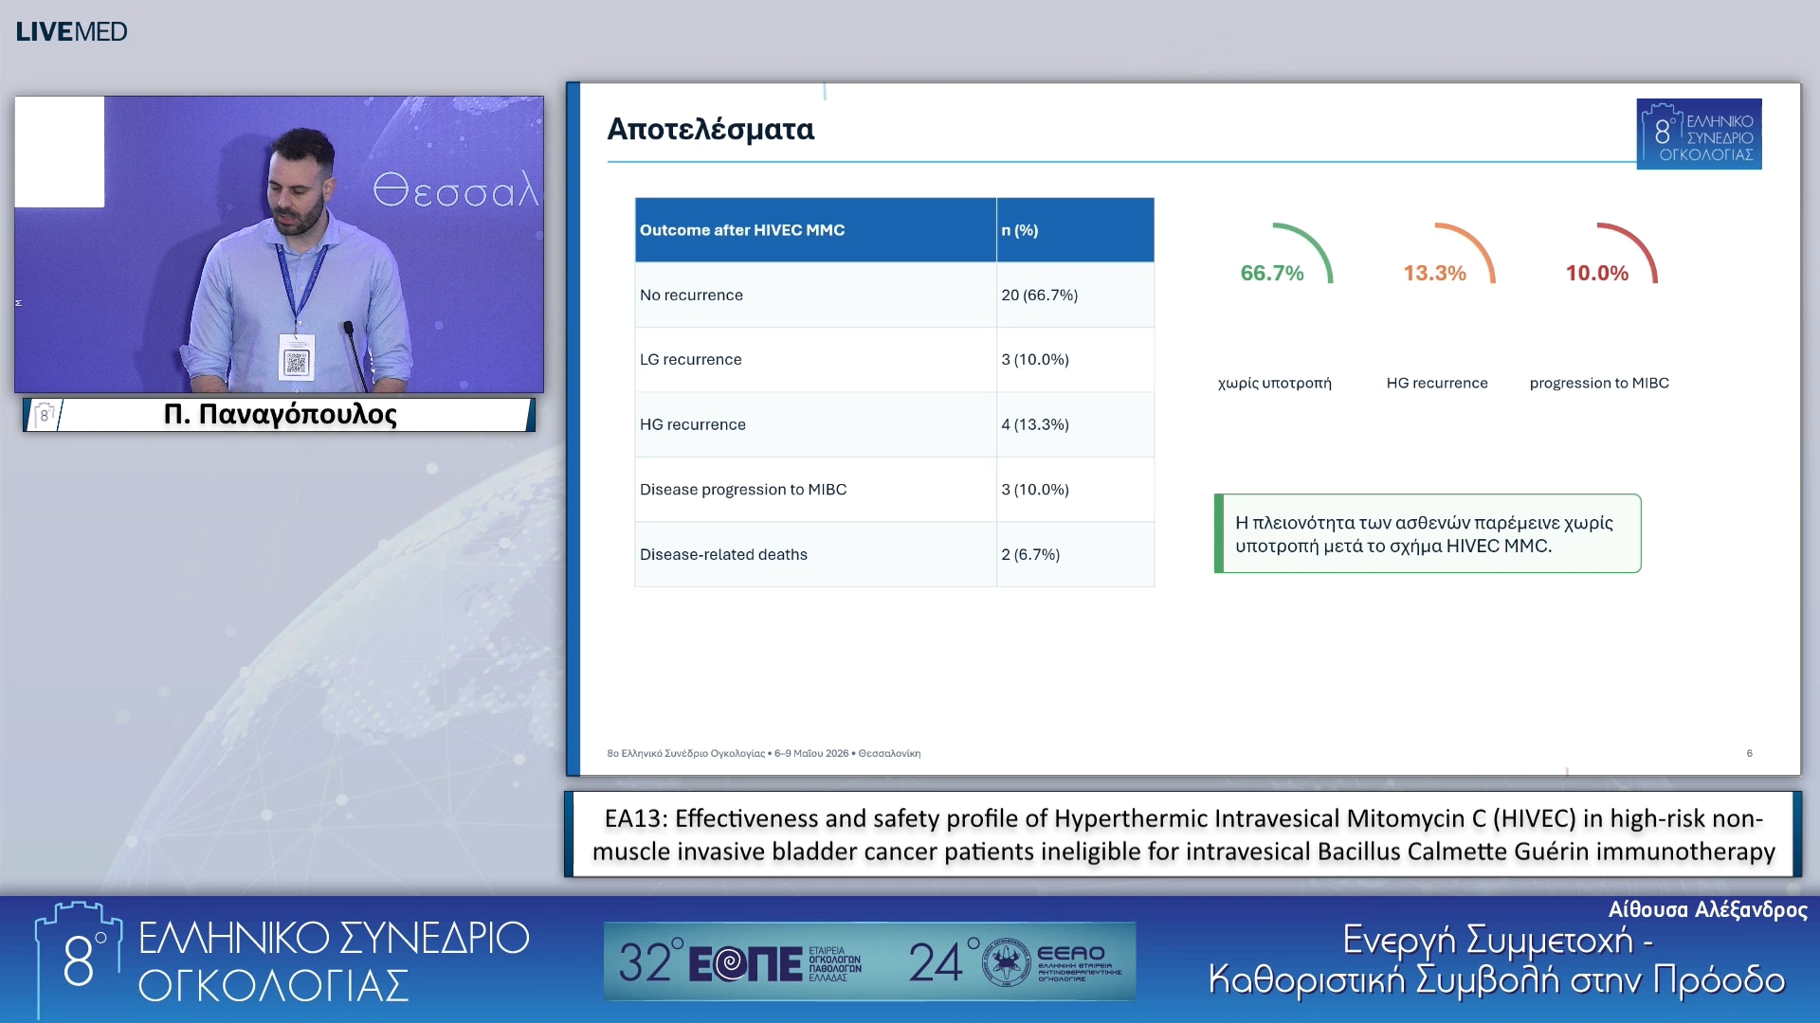This screenshot has width=1820, height=1023.
Task: Click the white square over speaker video
Action: tap(59, 152)
